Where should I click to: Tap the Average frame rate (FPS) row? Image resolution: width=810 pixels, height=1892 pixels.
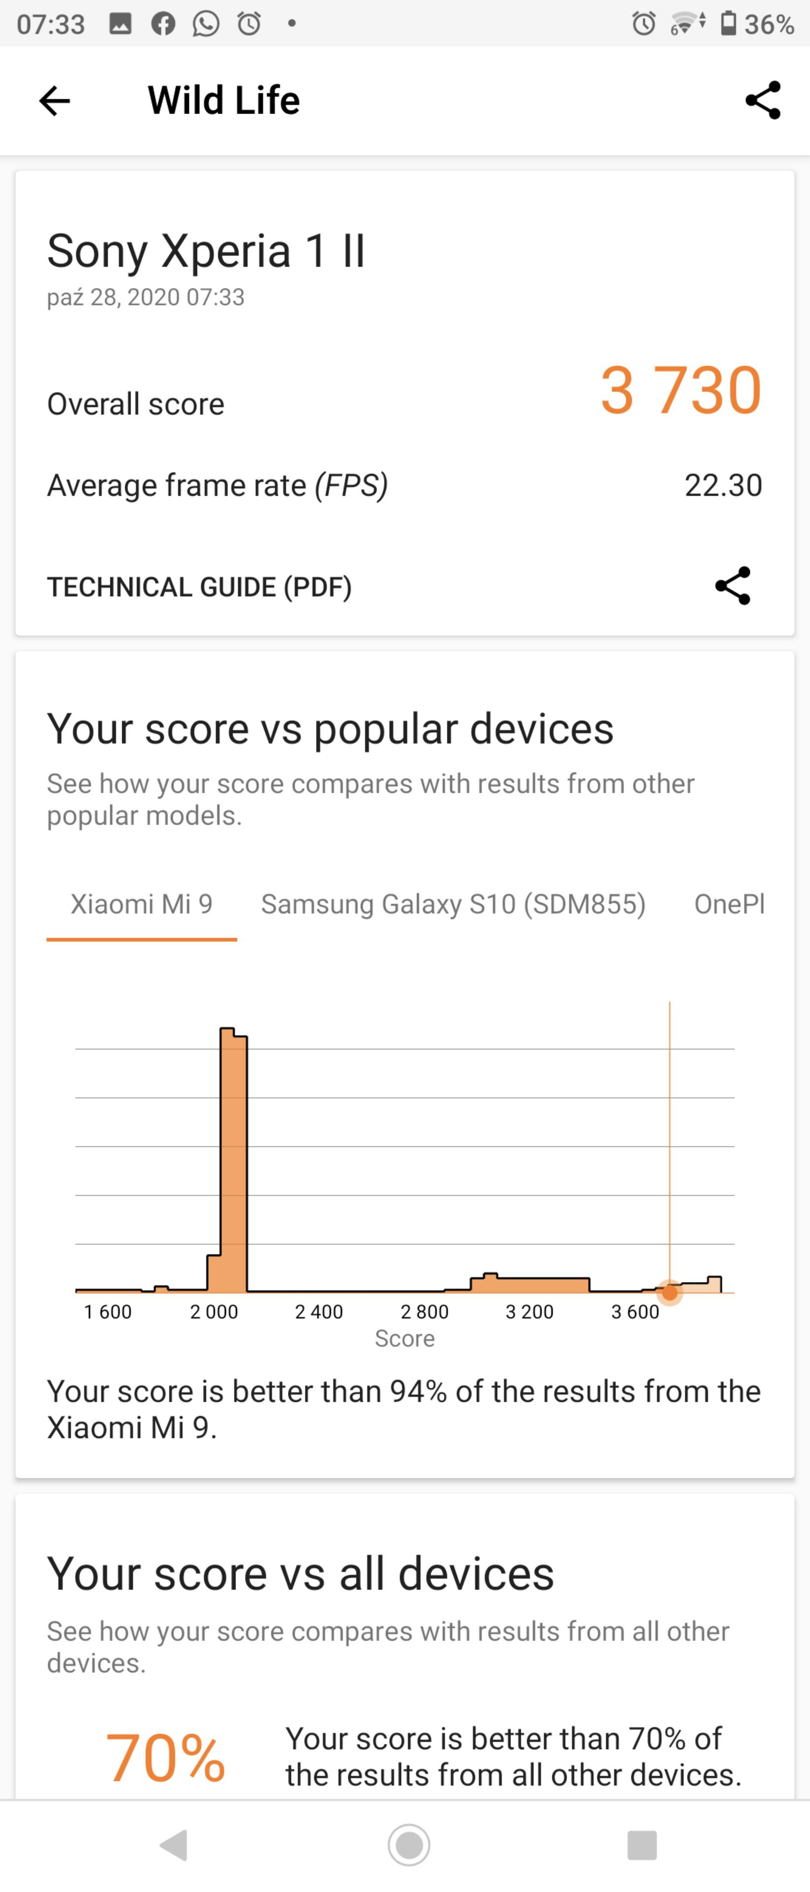pyautogui.click(x=405, y=485)
